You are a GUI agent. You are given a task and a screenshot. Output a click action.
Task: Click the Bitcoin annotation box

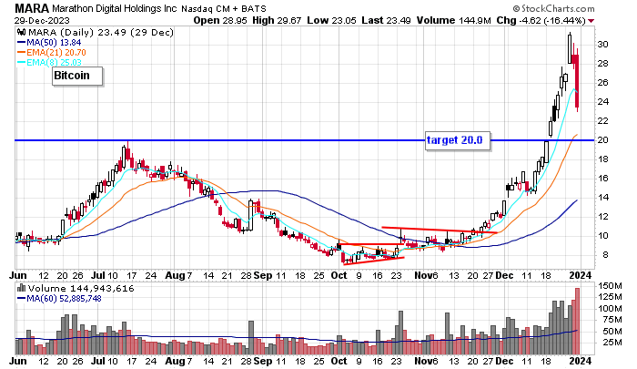[77, 77]
